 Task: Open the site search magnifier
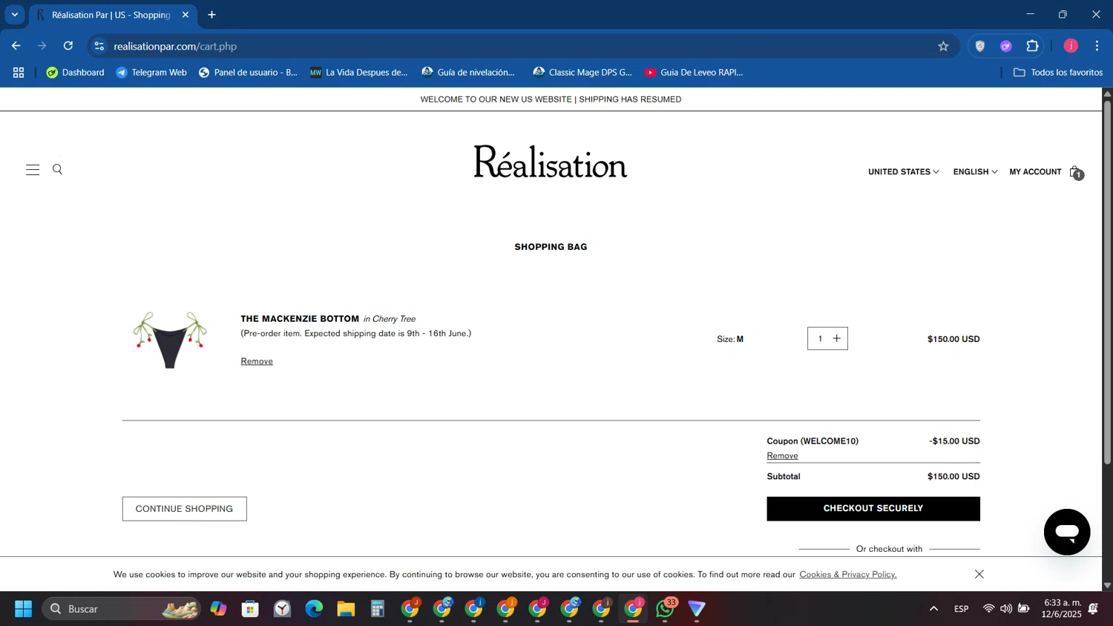(57, 170)
